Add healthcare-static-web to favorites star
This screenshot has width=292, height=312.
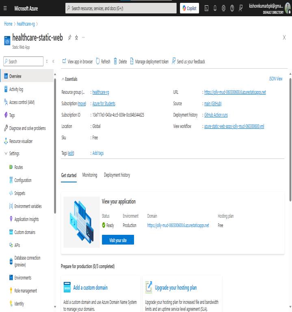click(x=76, y=37)
